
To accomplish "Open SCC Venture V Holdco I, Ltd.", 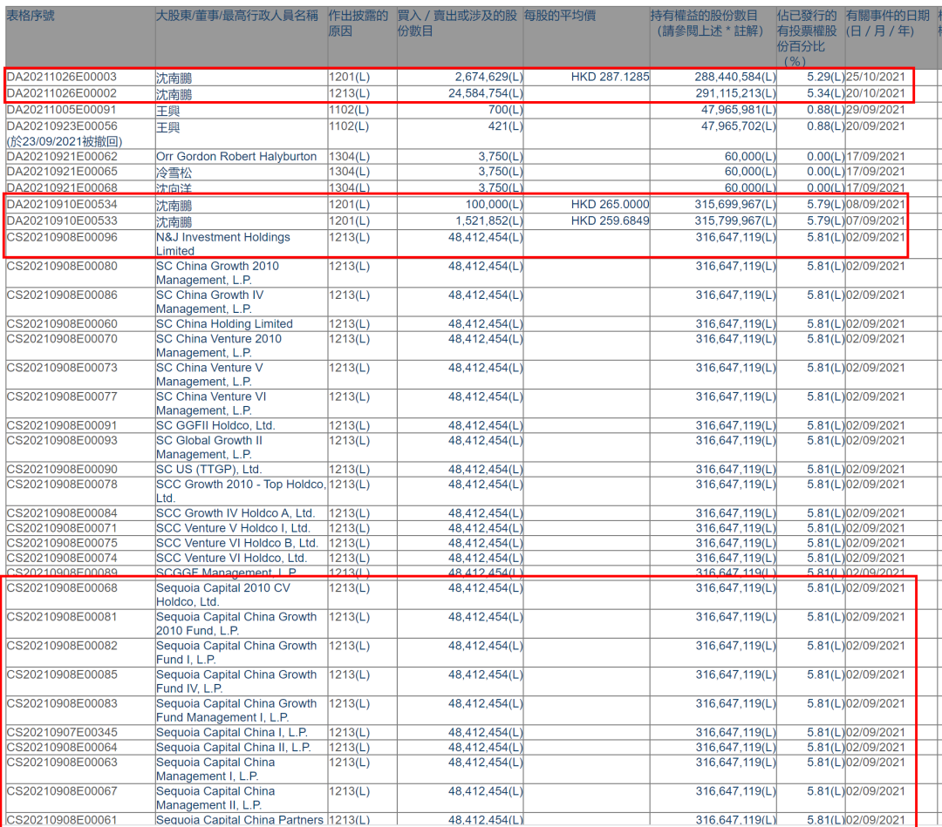I will [x=233, y=528].
